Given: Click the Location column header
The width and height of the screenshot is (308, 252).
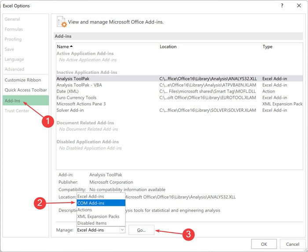Looking at the screenshot, I should pyautogui.click(x=168, y=47).
